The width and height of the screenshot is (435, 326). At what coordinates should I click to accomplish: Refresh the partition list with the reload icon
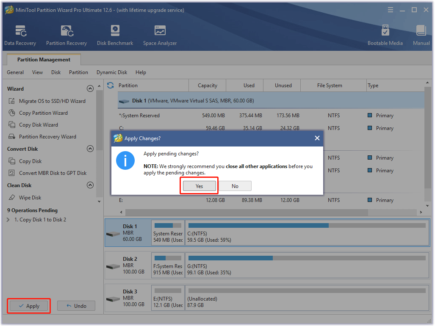point(111,86)
